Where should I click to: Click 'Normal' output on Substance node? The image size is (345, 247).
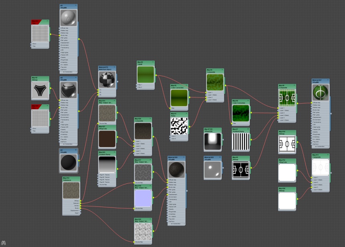72,206
